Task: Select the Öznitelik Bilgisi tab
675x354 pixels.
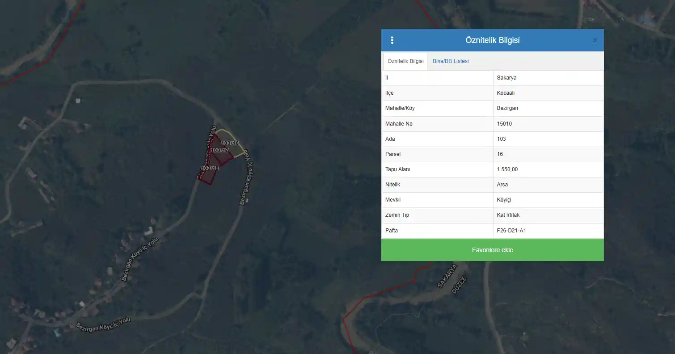Action: click(x=405, y=61)
